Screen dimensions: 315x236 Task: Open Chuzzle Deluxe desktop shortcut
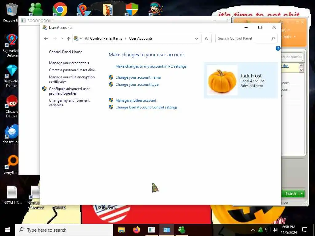[x=12, y=106]
